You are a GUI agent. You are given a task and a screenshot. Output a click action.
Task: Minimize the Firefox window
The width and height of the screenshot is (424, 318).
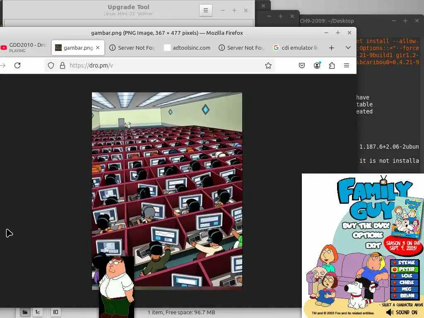click(326, 33)
